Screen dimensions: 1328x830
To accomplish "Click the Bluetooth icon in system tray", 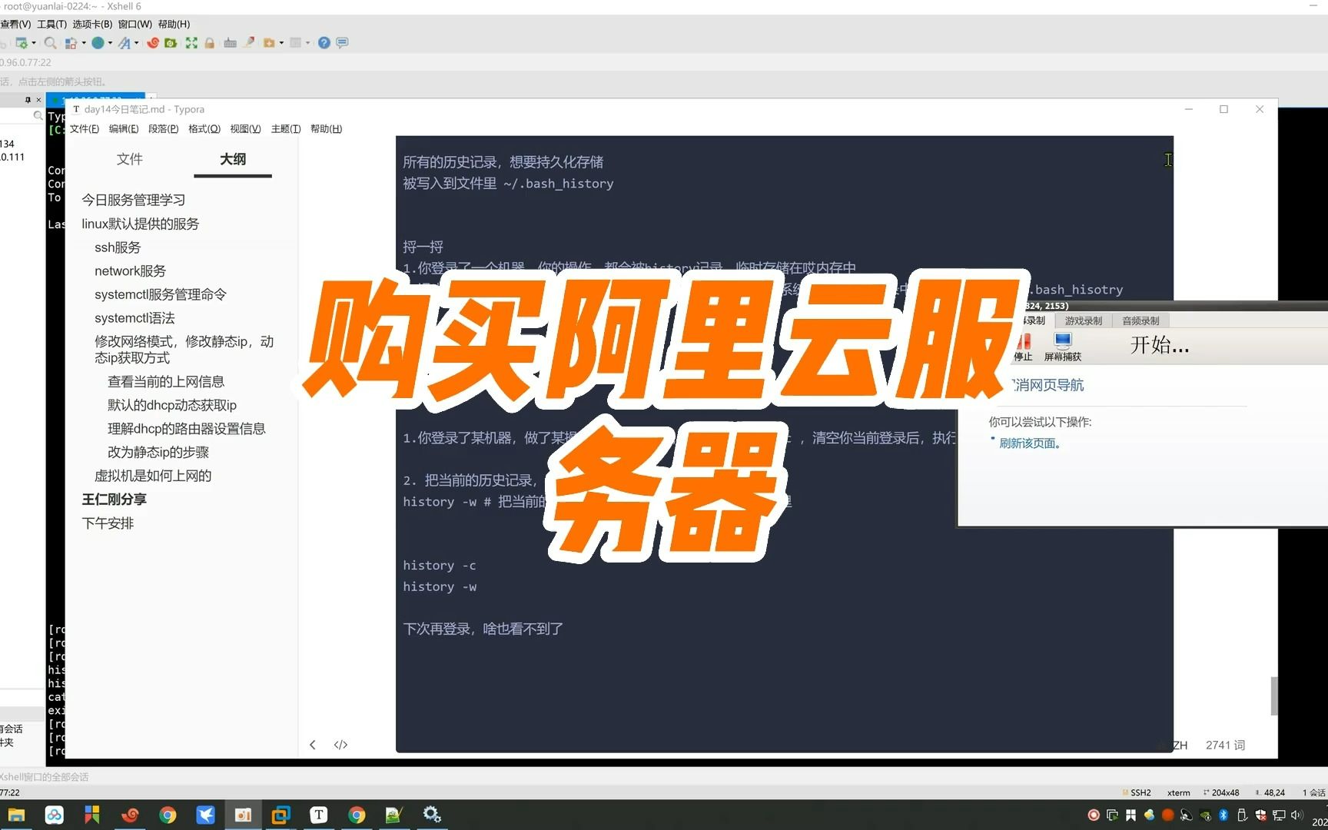I will pyautogui.click(x=1223, y=815).
